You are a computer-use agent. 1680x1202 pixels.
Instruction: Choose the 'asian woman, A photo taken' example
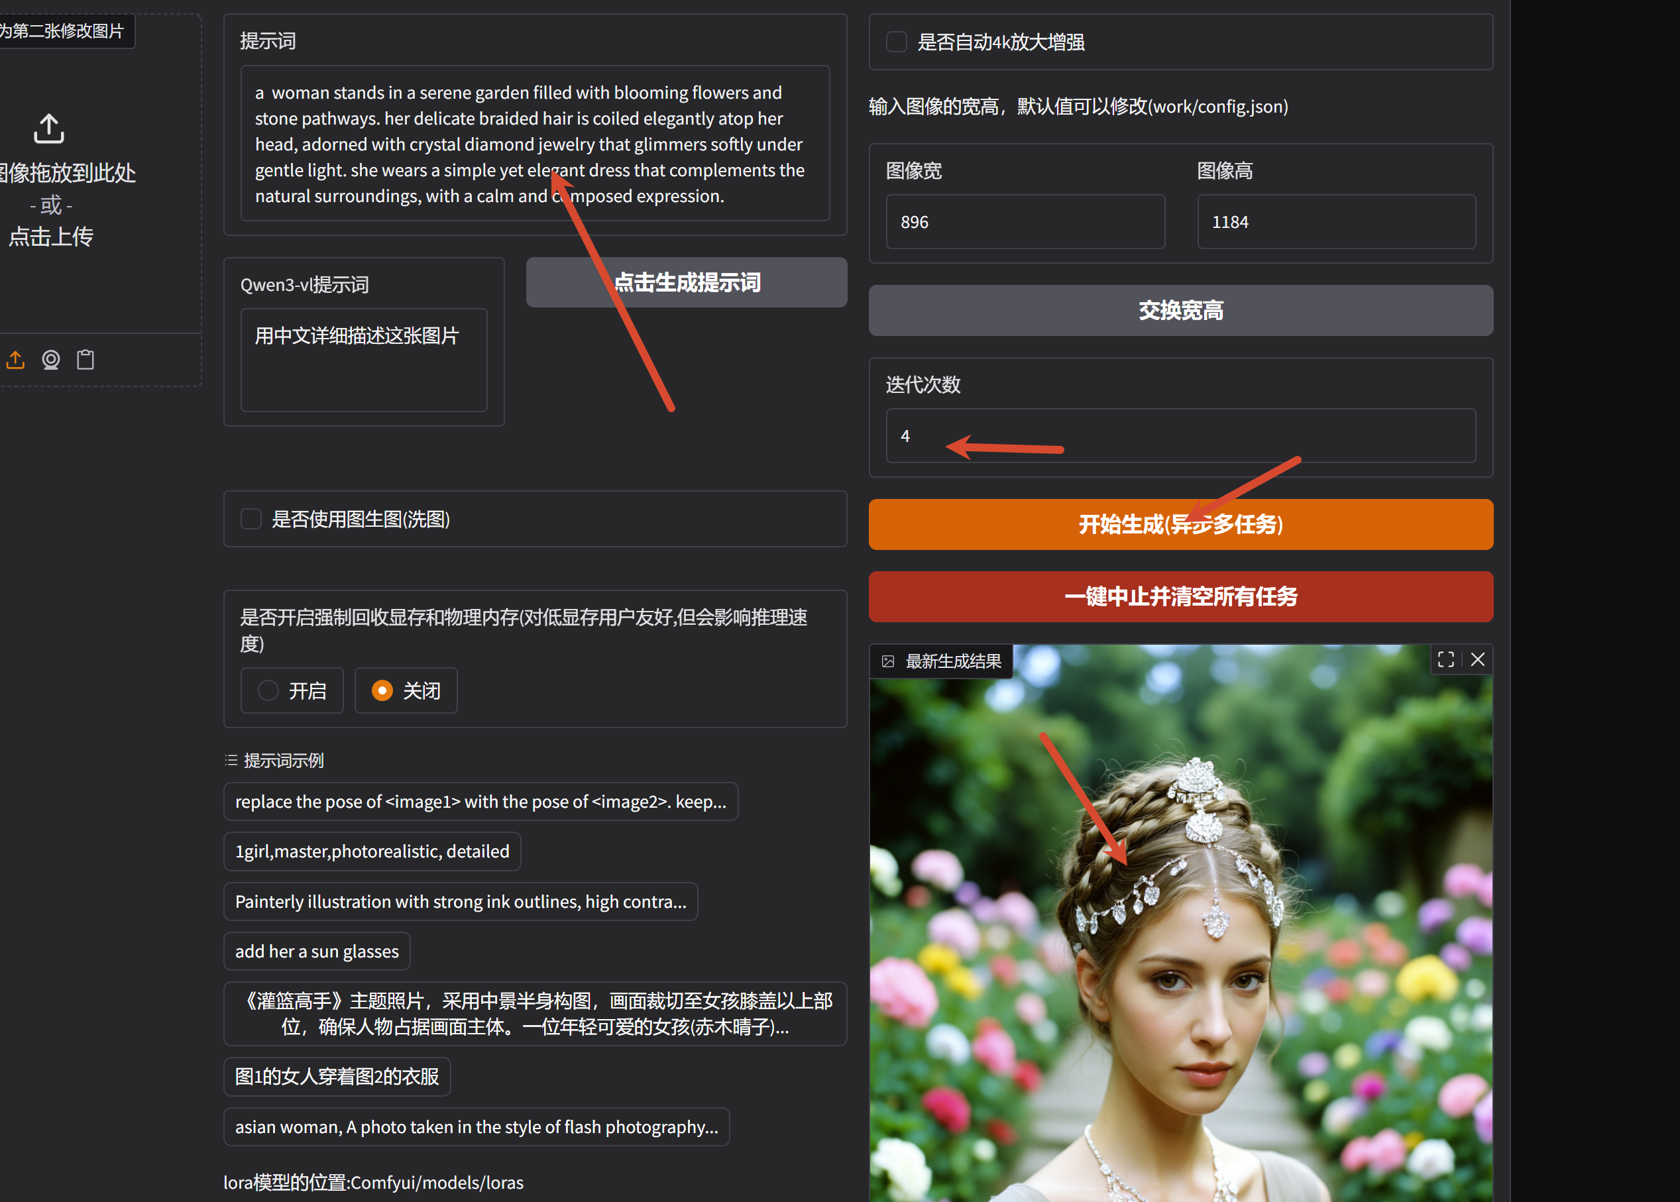476,1126
